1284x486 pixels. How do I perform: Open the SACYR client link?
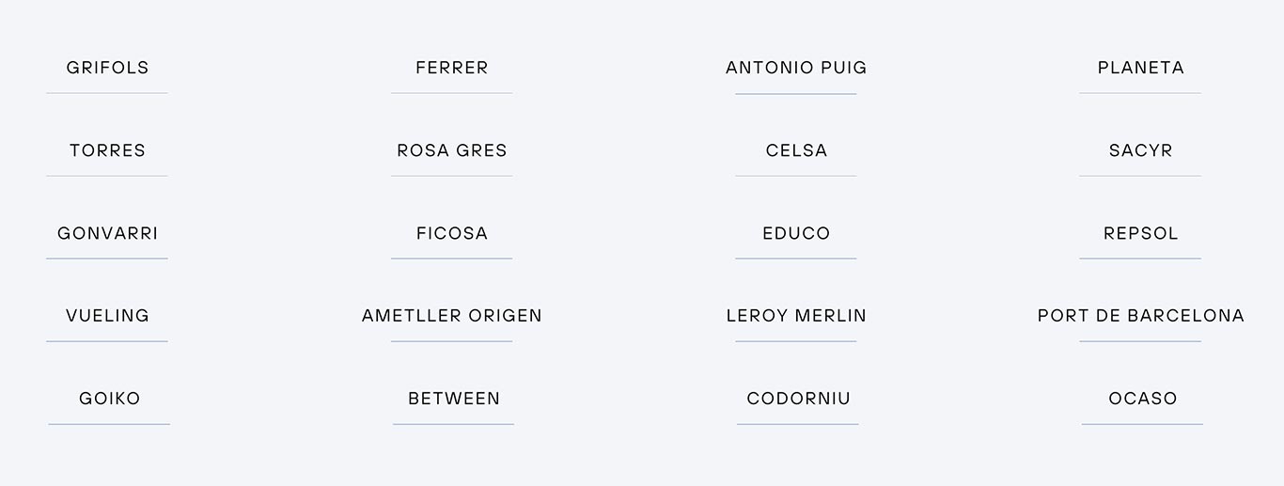1140,150
